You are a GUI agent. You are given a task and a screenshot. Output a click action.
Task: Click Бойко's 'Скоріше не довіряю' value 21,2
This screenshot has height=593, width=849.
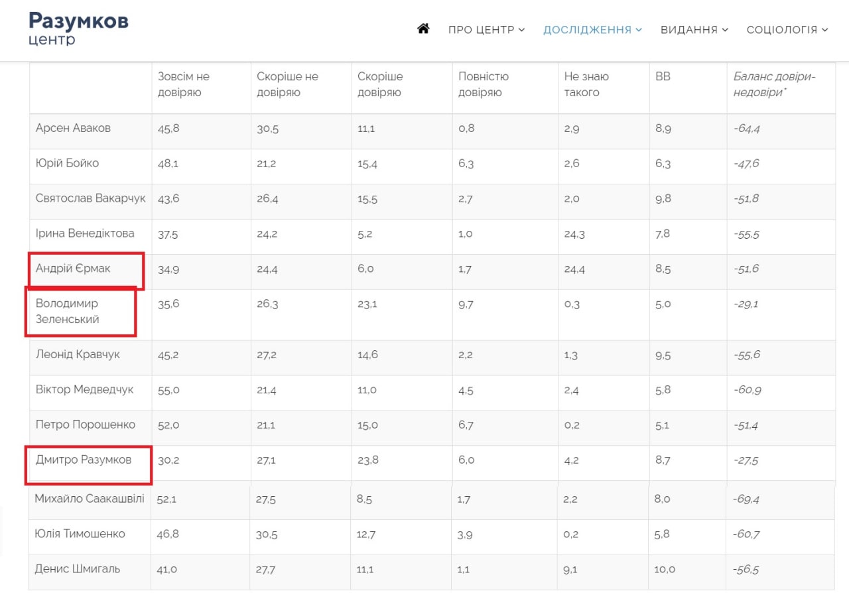pyautogui.click(x=267, y=164)
